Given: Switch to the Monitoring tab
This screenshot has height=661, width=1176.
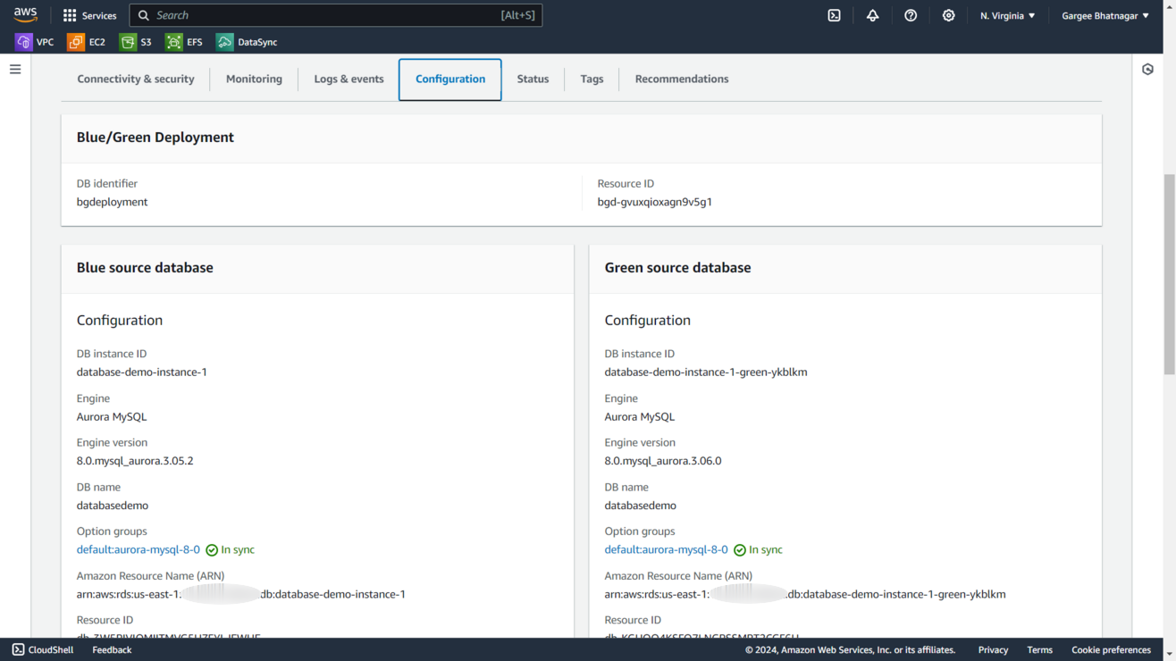Looking at the screenshot, I should tap(254, 79).
